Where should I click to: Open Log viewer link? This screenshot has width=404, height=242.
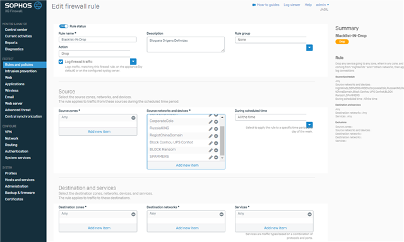point(292,5)
